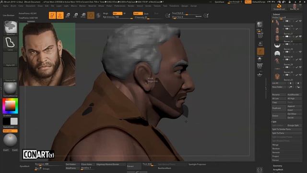Image resolution: width=307 pixels, height=173 pixels.
Task: Toggle the Zadd button
Action: (138, 13)
